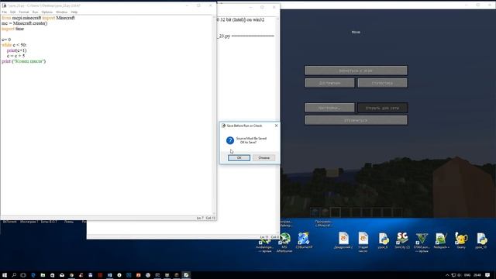This screenshot has width=496, height=279.
Task: Open Geany desktop shortcut
Action: (x=461, y=240)
